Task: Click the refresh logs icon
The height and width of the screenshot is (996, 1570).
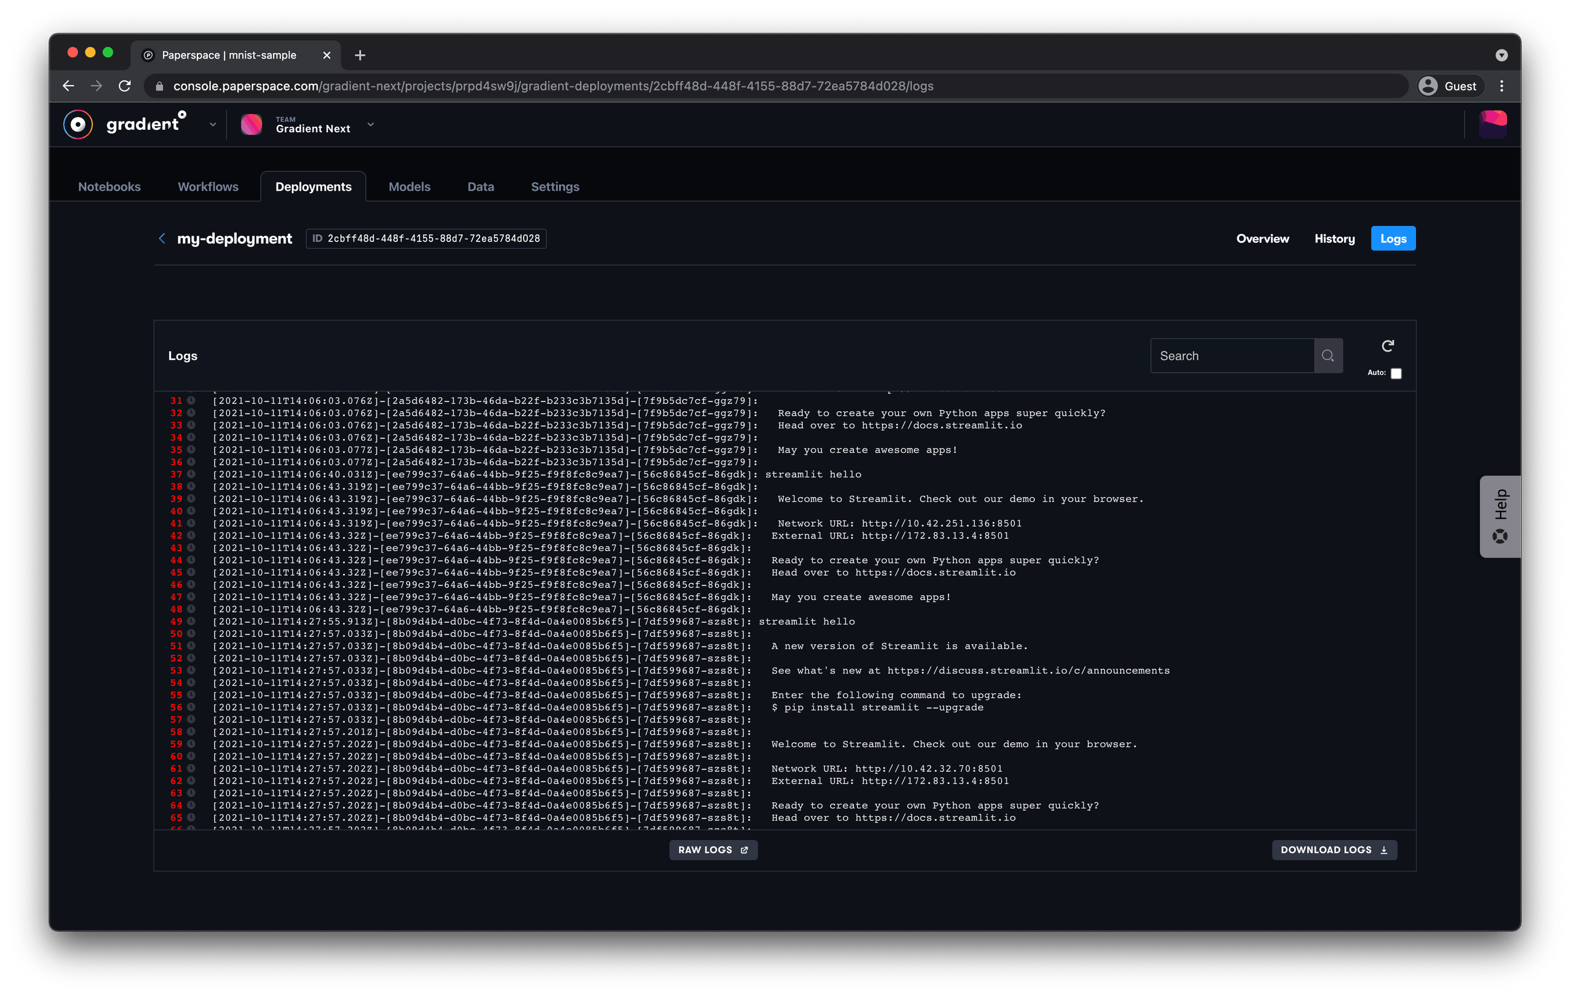Action: point(1387,345)
